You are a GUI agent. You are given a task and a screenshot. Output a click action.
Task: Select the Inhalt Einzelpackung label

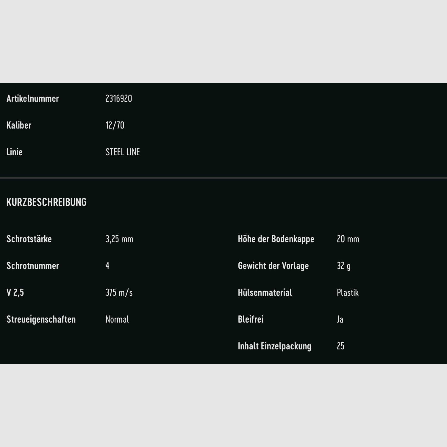[x=274, y=346]
